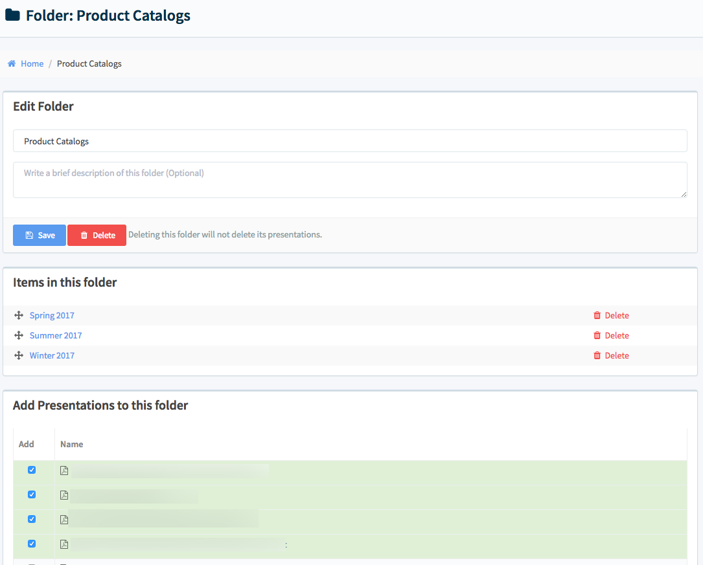Click the move handle beside Summer 2017
703x565 pixels.
pyautogui.click(x=19, y=335)
